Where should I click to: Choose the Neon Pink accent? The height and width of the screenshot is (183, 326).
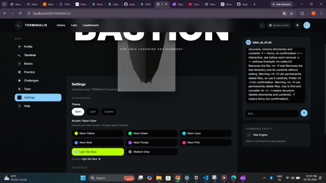[205, 143]
